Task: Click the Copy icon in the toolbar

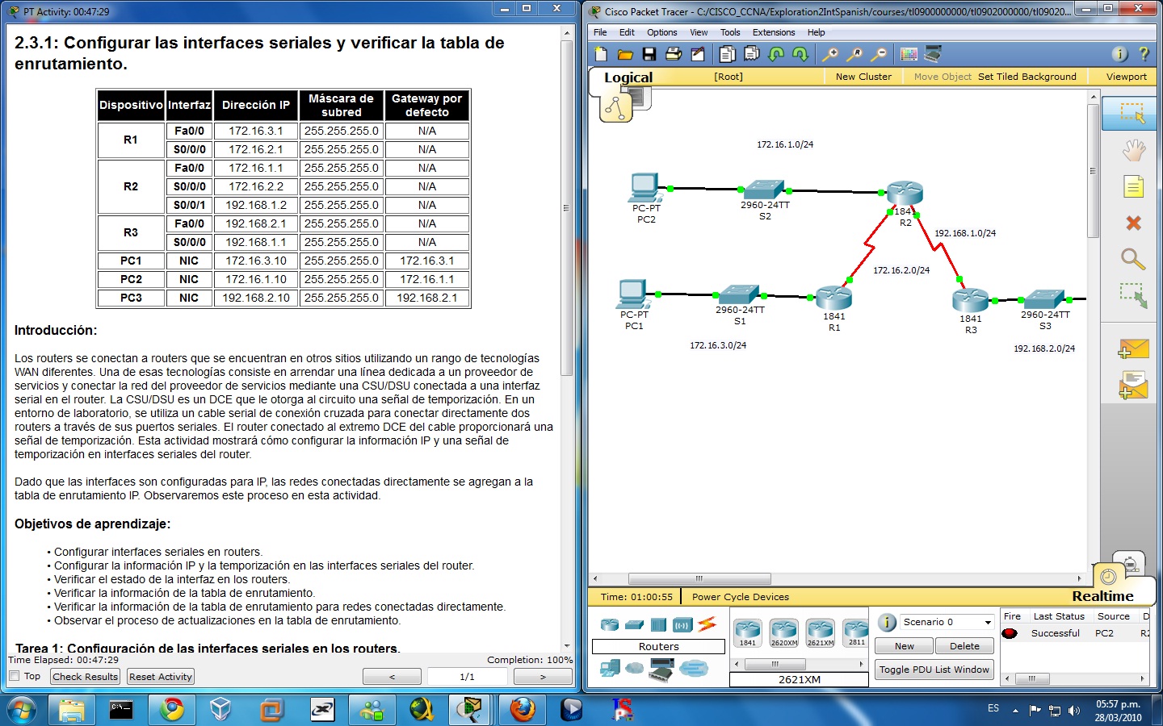Action: (727, 54)
